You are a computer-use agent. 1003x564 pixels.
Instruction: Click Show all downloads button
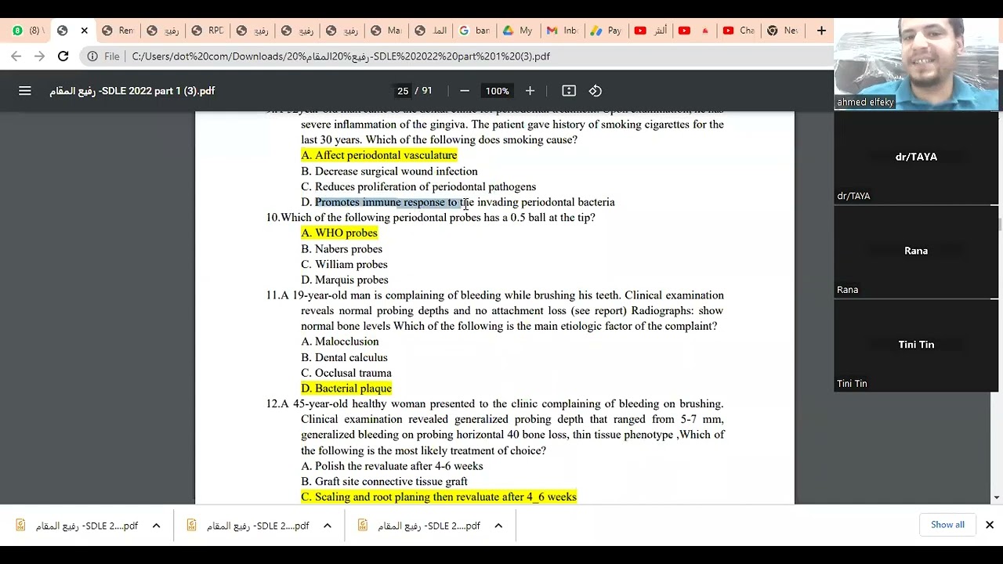point(947,525)
